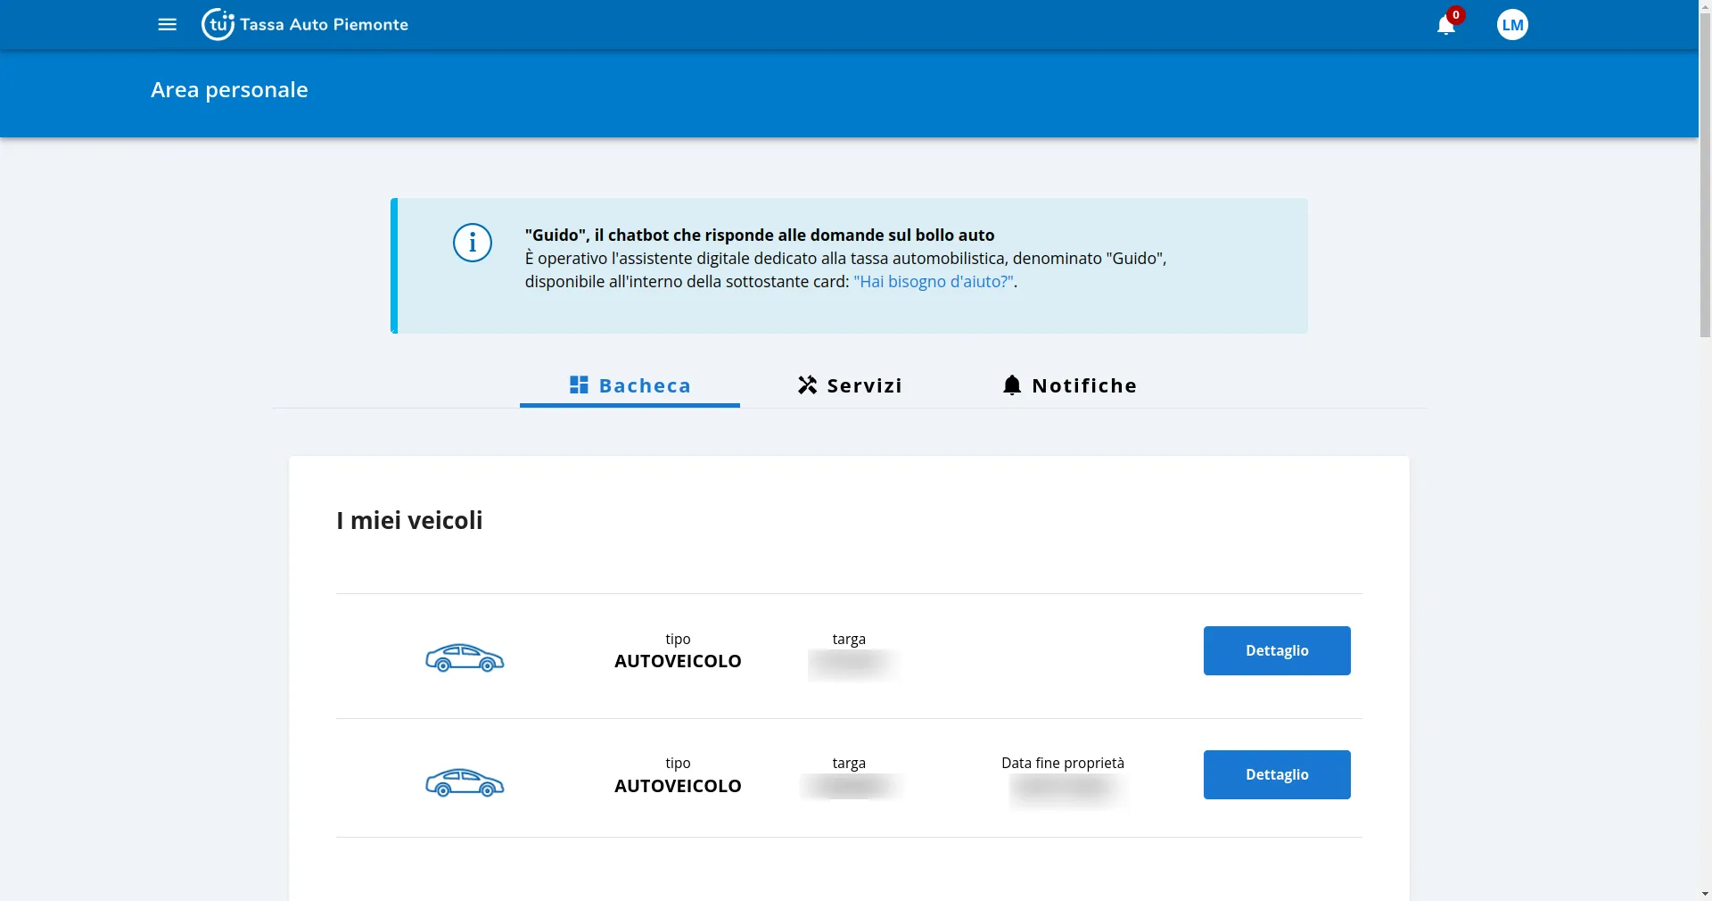This screenshot has height=901, width=1712.
Task: Switch to the Servizi tab
Action: click(850, 385)
